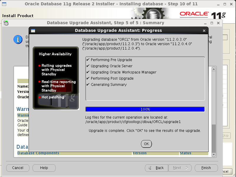
Task: Select 'Upgrading Oracle Workspace Manager' step
Action: pyautogui.click(x=123, y=72)
